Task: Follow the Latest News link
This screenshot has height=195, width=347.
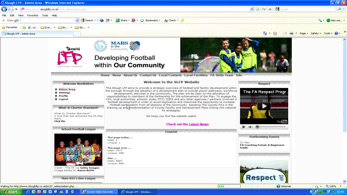Action: pos(199,124)
